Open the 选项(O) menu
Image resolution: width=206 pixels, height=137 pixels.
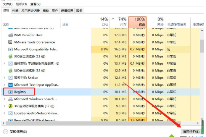(21, 4)
